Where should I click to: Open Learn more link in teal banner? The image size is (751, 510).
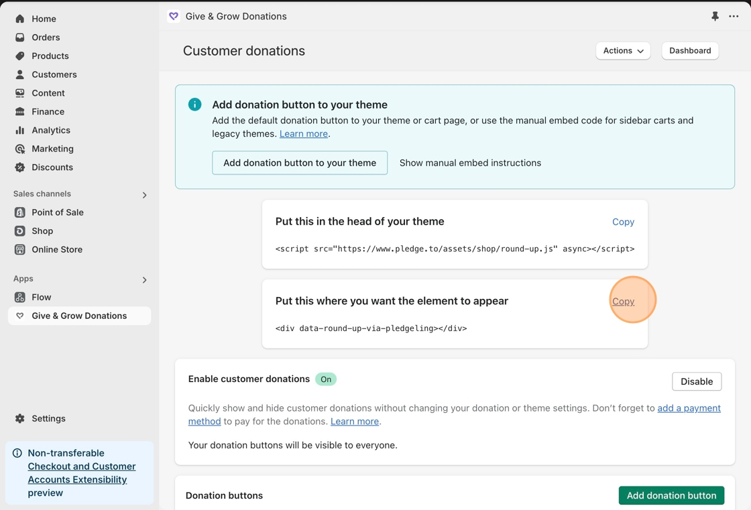click(304, 133)
